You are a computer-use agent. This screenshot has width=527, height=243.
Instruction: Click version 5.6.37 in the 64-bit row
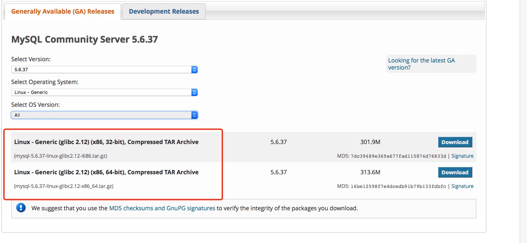(278, 172)
